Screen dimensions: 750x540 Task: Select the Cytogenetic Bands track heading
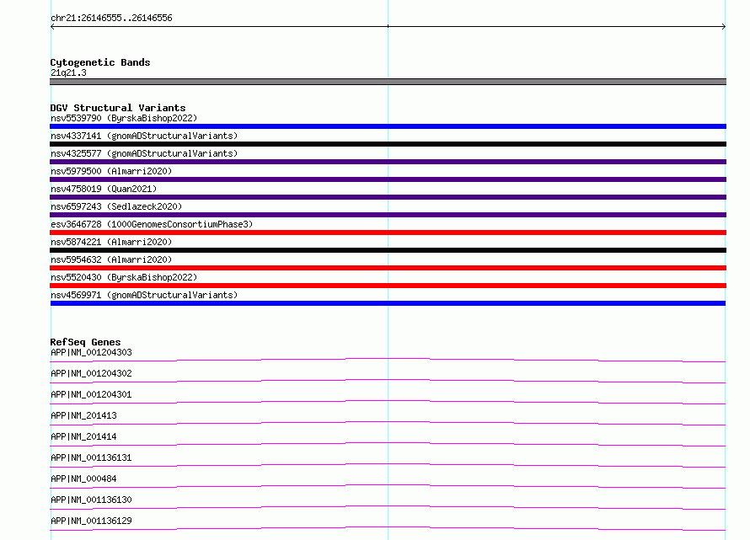(x=100, y=62)
